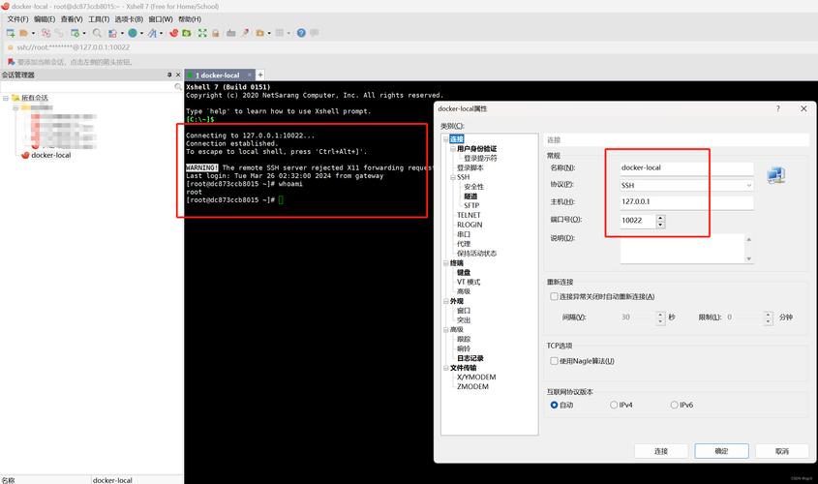Click the magnifier search icon in toolbar
Viewport: 818px width, 484px height.
click(98, 33)
